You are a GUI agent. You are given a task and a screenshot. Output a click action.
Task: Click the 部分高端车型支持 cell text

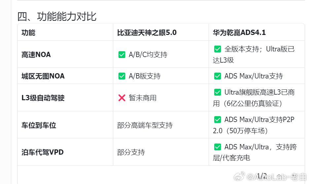coord(145,125)
